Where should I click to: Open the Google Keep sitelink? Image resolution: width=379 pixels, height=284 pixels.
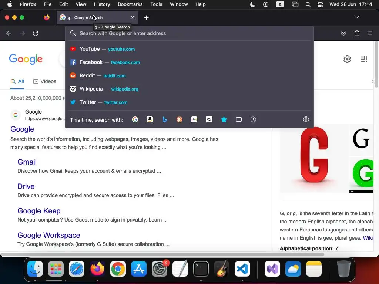tap(39, 211)
